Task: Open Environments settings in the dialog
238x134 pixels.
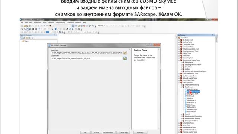Action: [109, 133]
